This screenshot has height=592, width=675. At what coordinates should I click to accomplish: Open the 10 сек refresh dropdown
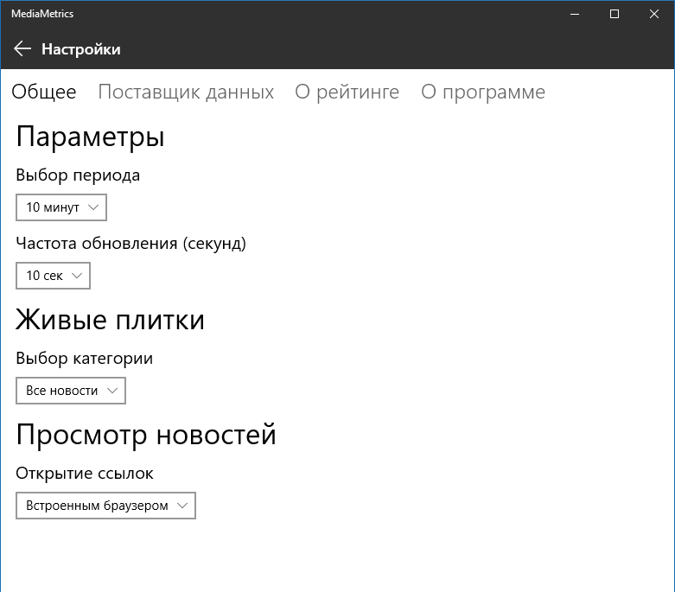53,276
